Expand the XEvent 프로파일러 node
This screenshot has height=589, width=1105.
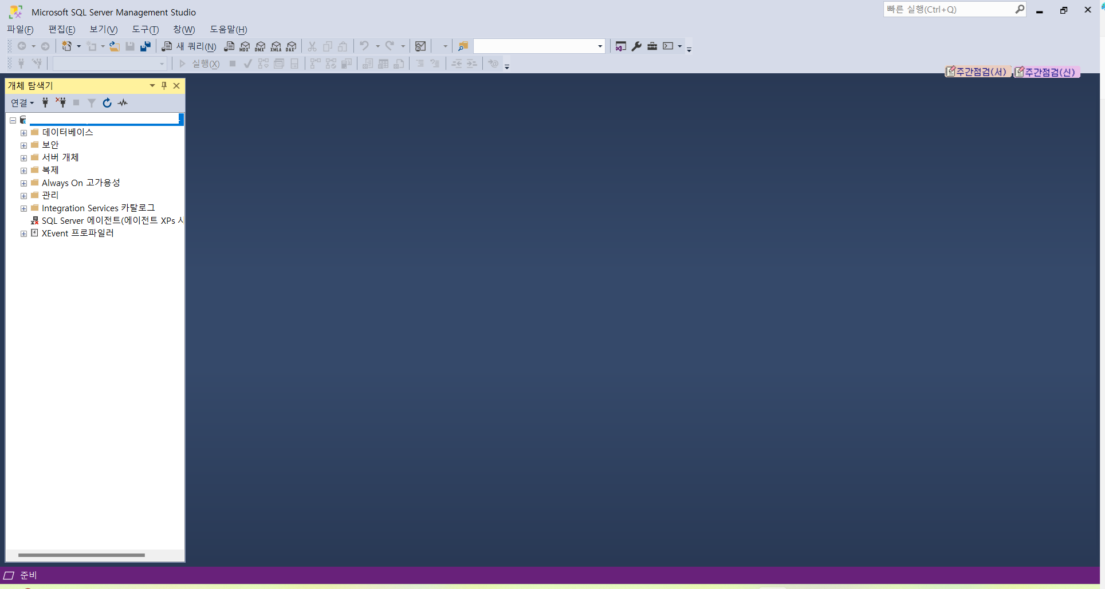tap(23, 234)
